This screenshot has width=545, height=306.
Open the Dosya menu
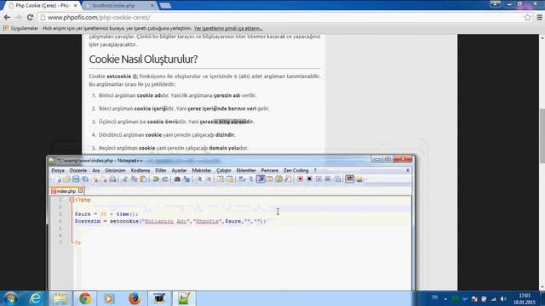(x=58, y=170)
